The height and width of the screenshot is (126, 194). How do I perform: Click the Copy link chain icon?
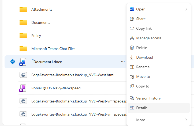132,28
